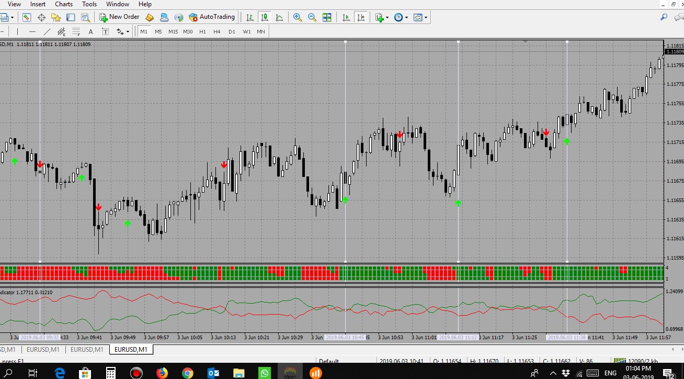Switch to the line chart type

pos(279,17)
